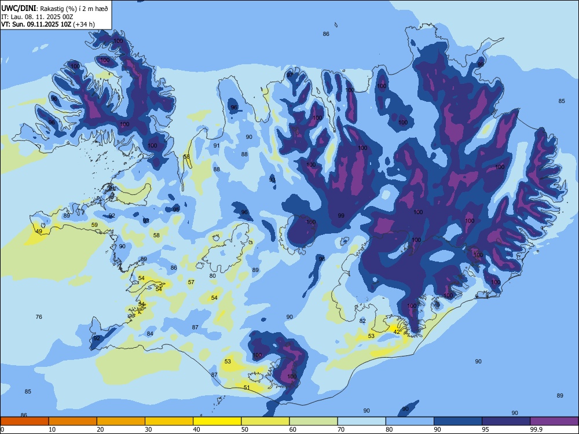
Task: Click the dark orange 0–10 legend swatch
Action: (24, 421)
